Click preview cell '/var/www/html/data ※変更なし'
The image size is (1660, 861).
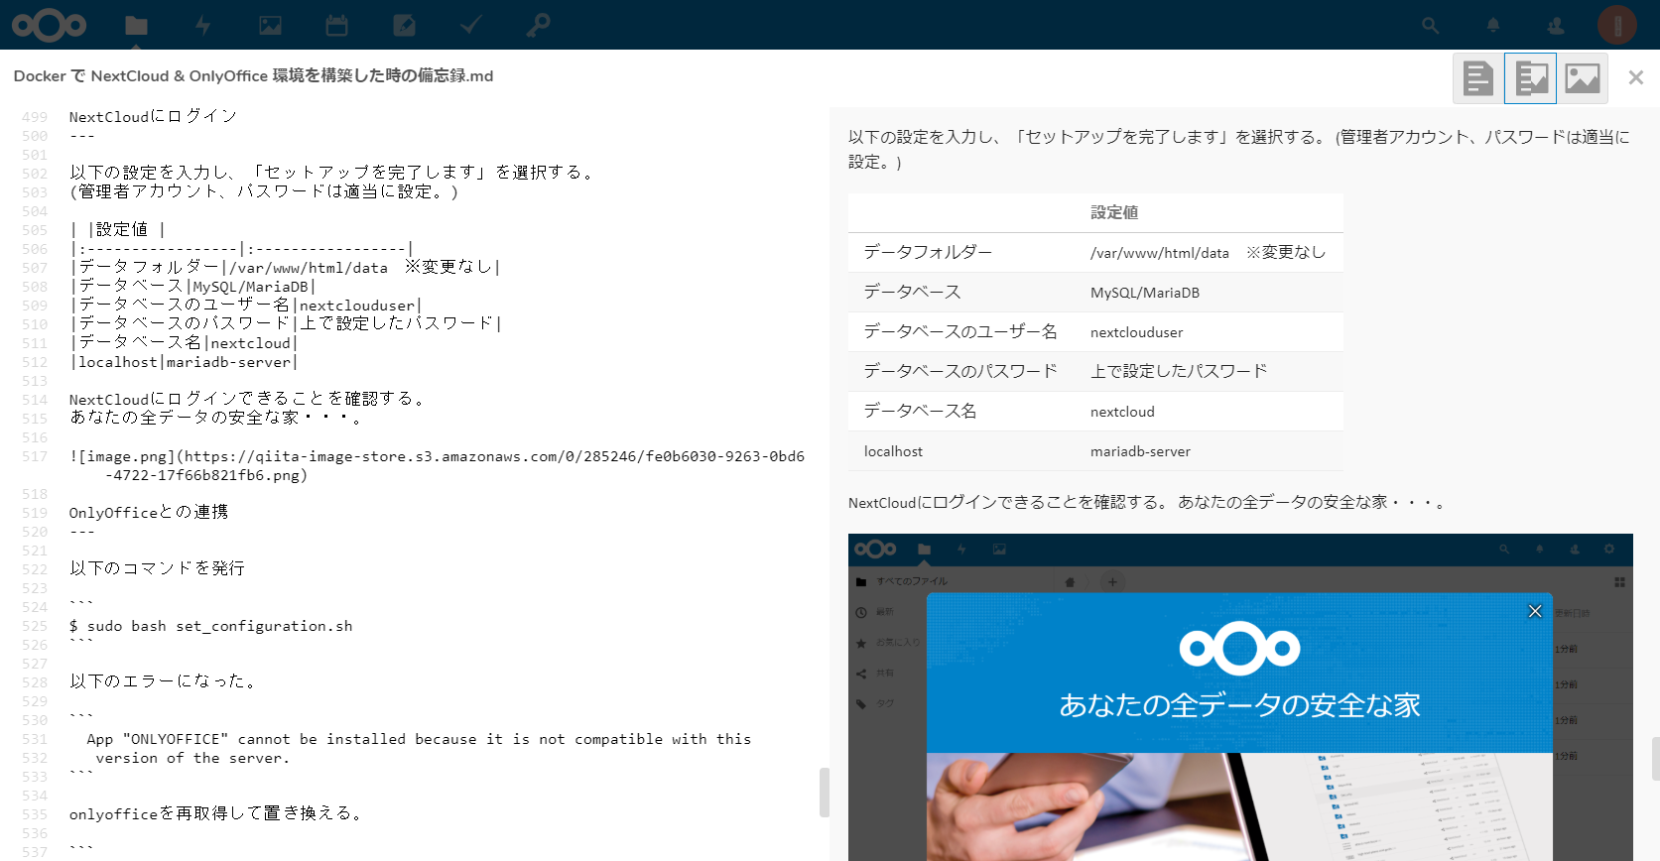coord(1208,252)
